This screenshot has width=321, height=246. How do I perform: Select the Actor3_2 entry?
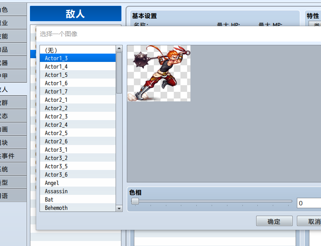(78, 158)
